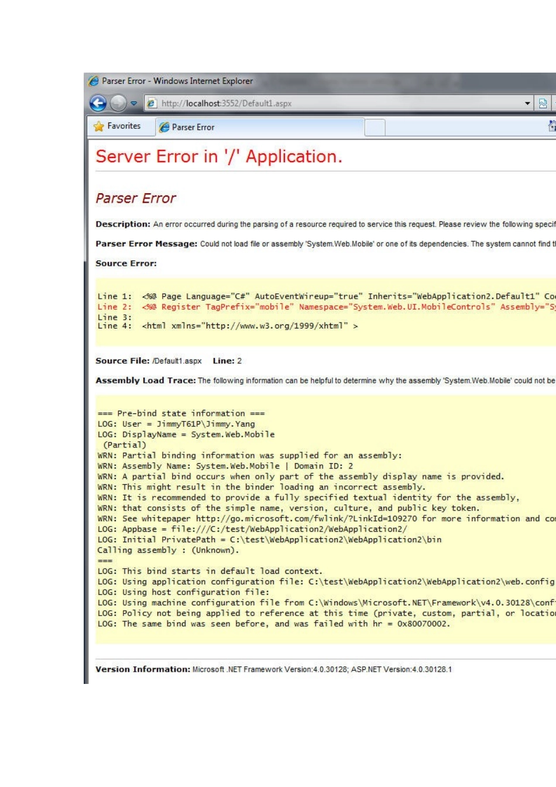Click the go.microsoft.com whitepaper URL in the log

click(307, 519)
